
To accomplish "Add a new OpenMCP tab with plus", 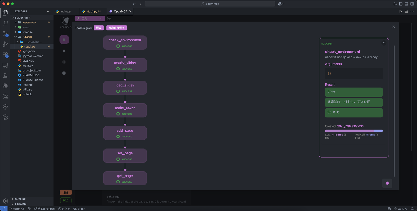I will pyautogui.click(x=109, y=19).
